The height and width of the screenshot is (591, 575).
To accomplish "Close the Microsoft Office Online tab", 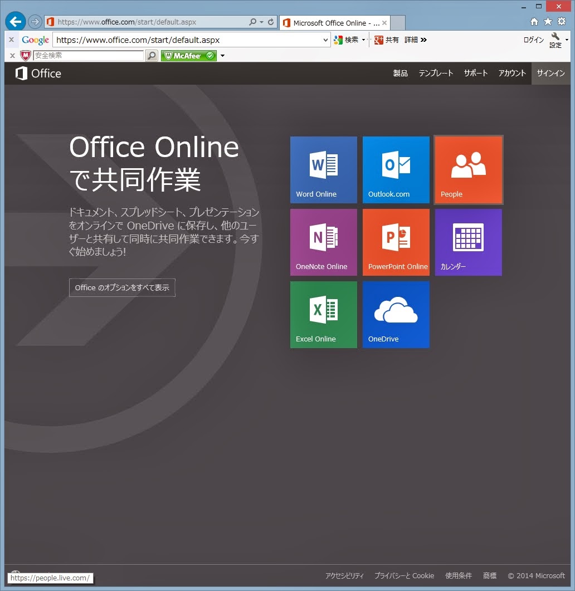I will [384, 23].
